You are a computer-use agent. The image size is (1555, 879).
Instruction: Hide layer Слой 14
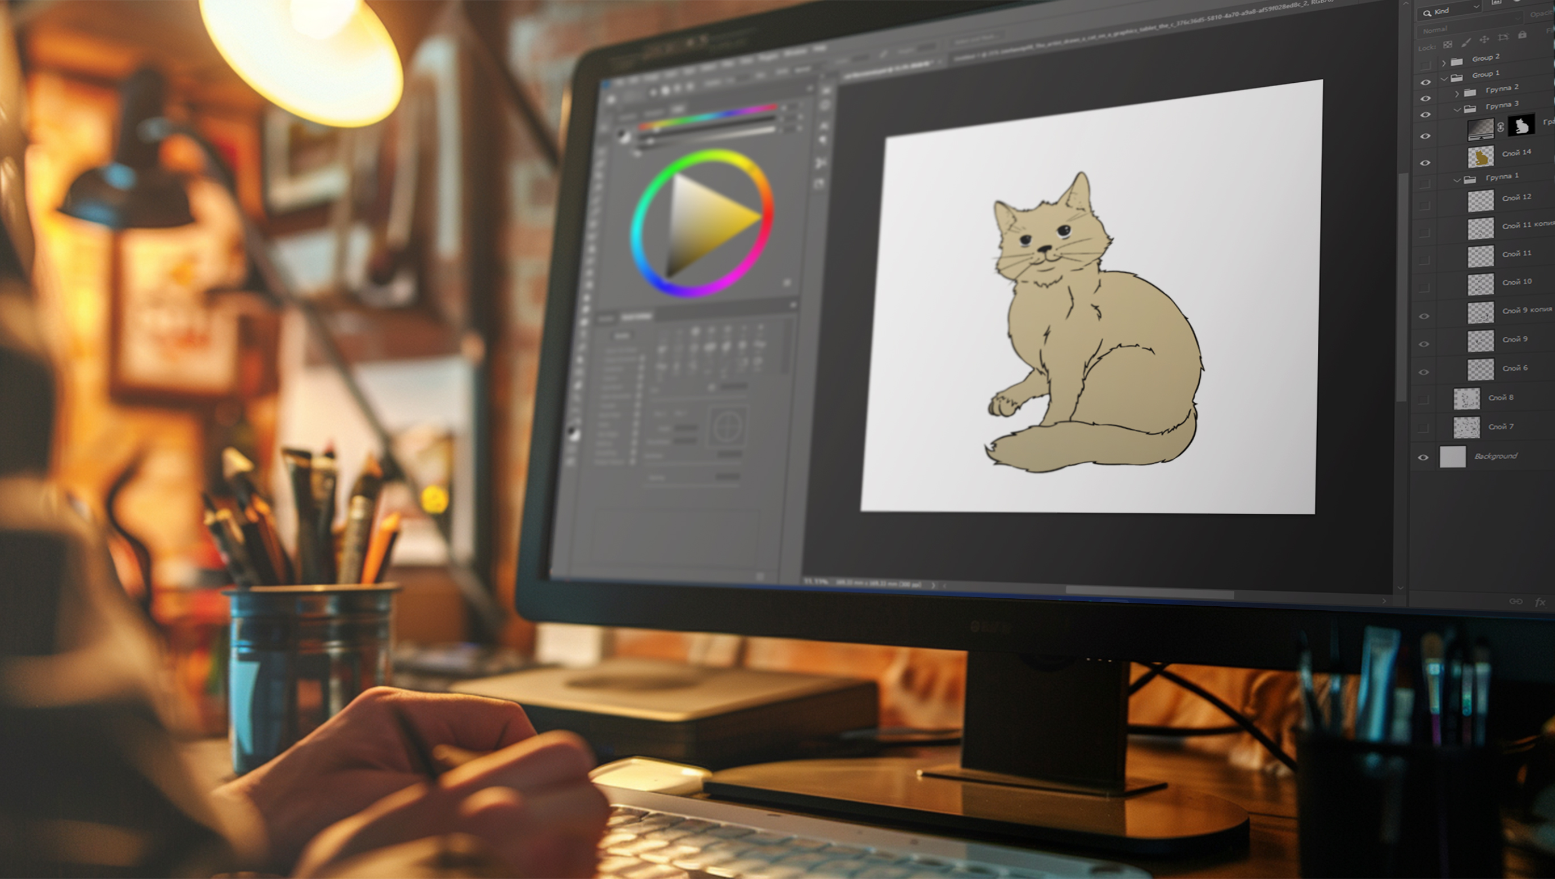coord(1425,162)
